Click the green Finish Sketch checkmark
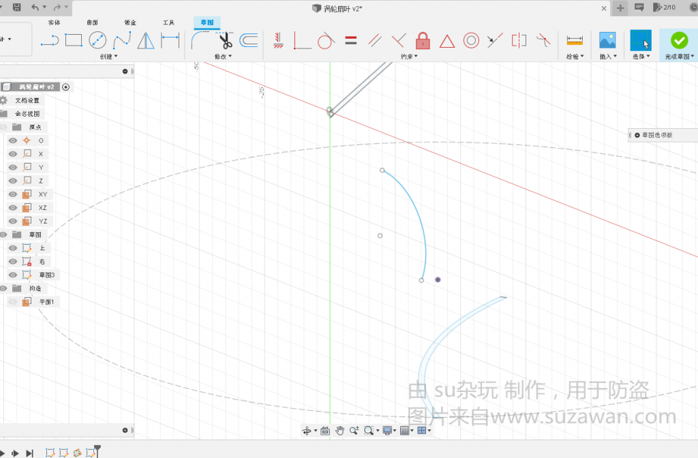698x458 pixels. coord(680,40)
